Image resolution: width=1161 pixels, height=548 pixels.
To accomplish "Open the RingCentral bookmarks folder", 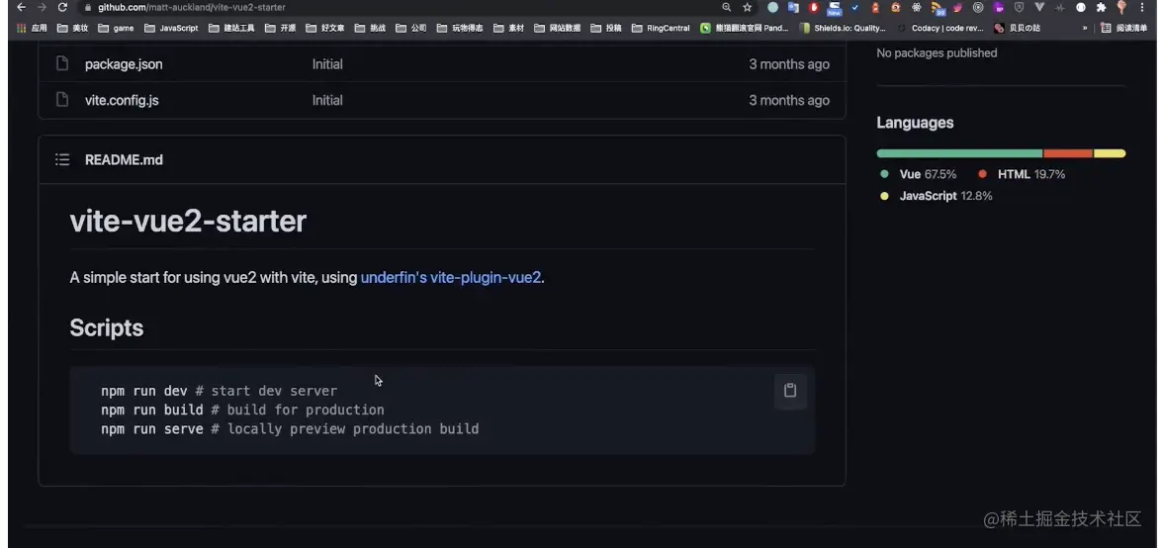I will click(661, 28).
